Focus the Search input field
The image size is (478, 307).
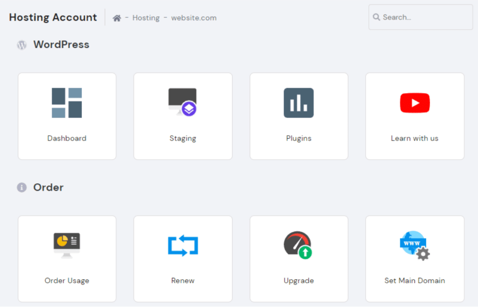click(x=421, y=17)
